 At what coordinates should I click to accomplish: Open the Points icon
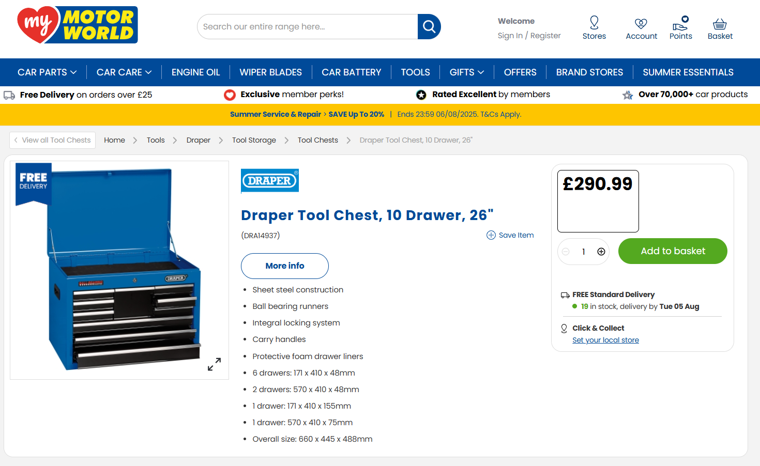[680, 24]
